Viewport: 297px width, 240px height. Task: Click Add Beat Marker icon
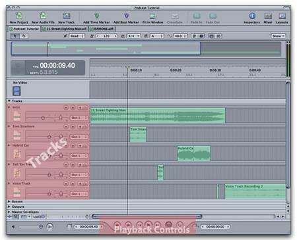[126, 16]
